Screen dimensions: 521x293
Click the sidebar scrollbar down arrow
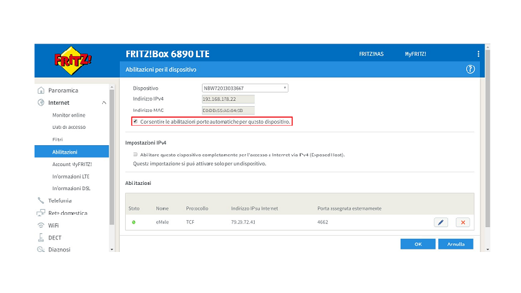point(111,249)
